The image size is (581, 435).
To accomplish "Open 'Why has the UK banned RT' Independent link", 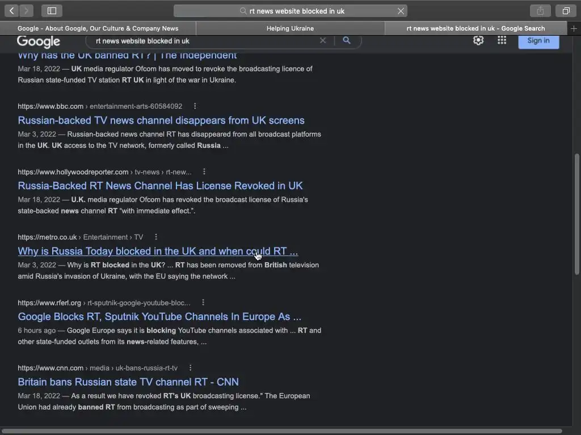I will pos(127,56).
